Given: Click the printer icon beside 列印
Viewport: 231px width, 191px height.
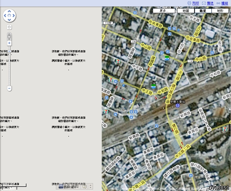Looking at the screenshot, I should tap(189, 3).
